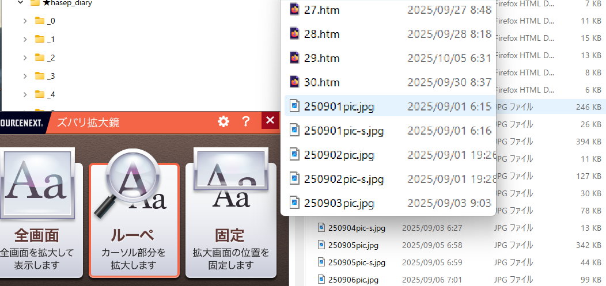Click the _4 folder icon
606x286 pixels.
click(x=40, y=95)
